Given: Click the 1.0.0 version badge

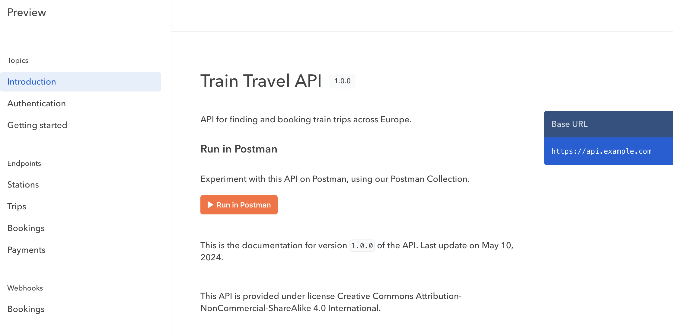Looking at the screenshot, I should (x=342, y=81).
